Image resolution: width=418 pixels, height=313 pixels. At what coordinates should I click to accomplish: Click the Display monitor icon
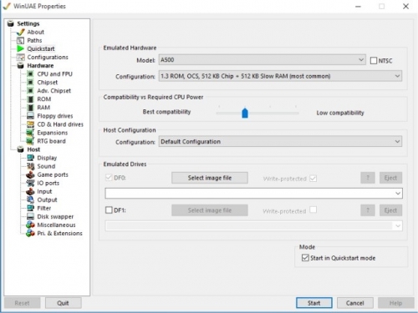[30, 158]
